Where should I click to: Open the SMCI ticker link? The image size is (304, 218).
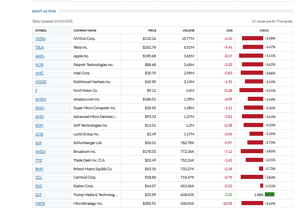point(40,108)
